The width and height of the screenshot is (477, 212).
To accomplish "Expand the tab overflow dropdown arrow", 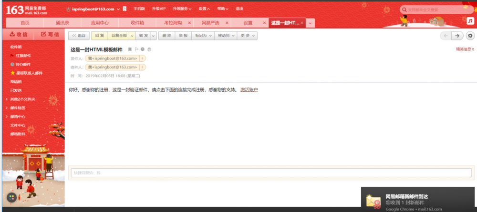I will 311,23.
